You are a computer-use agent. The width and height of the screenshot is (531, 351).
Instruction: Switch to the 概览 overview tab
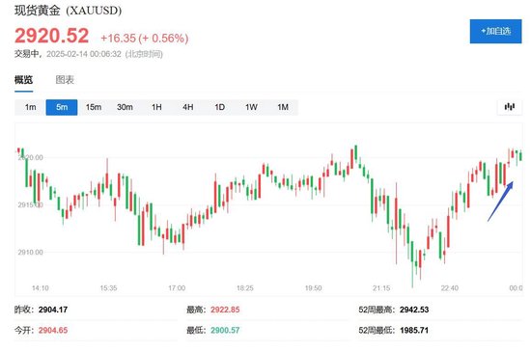(24, 80)
